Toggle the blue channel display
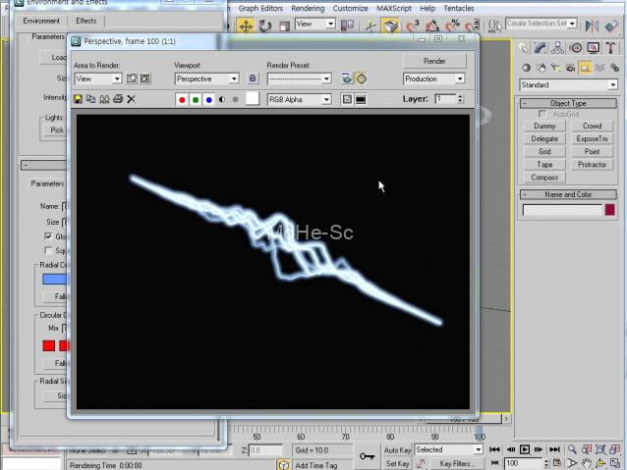 pyautogui.click(x=208, y=99)
